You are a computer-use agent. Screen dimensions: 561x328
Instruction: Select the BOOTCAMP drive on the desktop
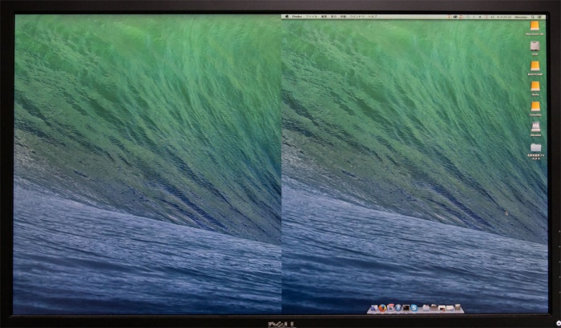click(535, 66)
